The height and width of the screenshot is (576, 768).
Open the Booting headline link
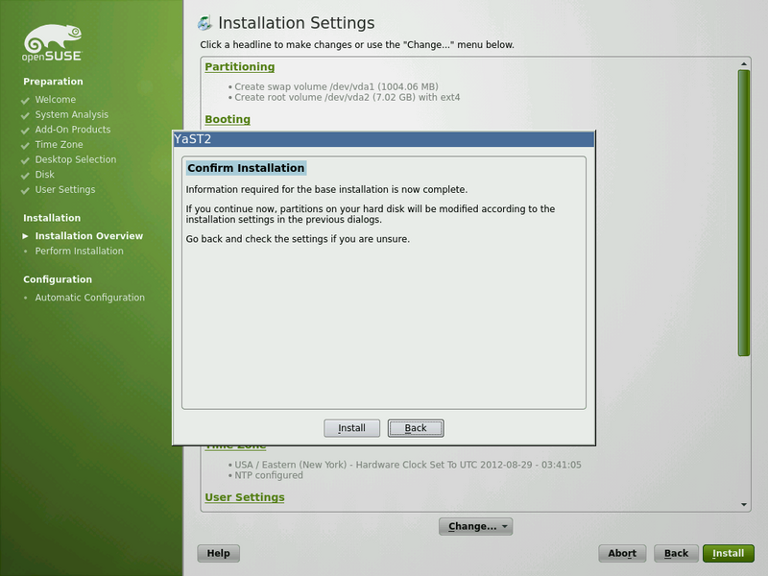[228, 119]
